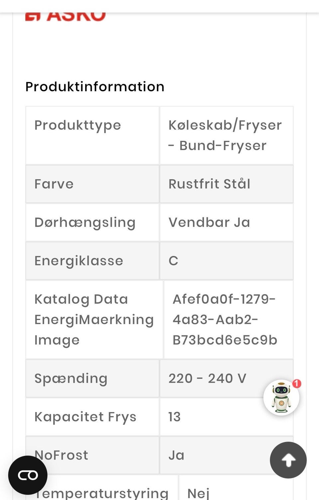The width and height of the screenshot is (319, 500).
Task: Click the Afef0a0f catalog ID value
Action: pos(225,319)
